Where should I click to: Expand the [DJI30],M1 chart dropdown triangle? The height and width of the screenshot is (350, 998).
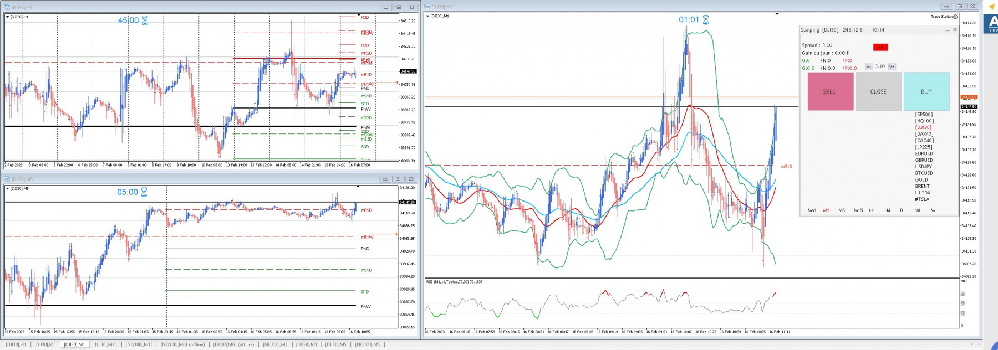pyautogui.click(x=427, y=16)
